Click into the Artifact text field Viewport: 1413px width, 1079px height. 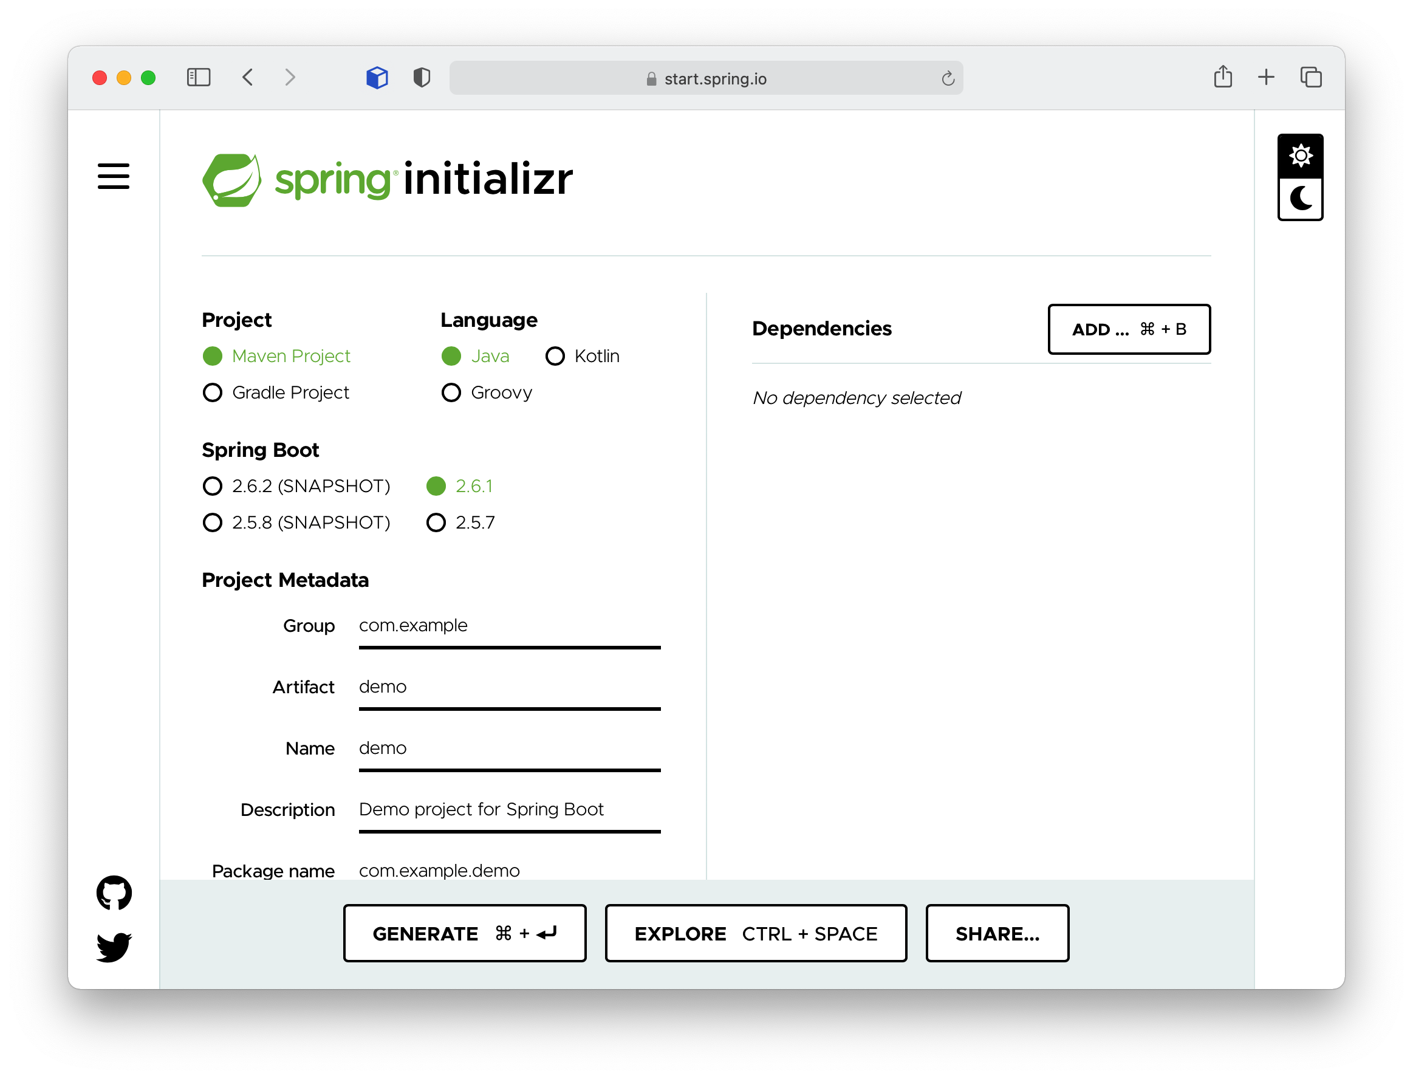508,687
